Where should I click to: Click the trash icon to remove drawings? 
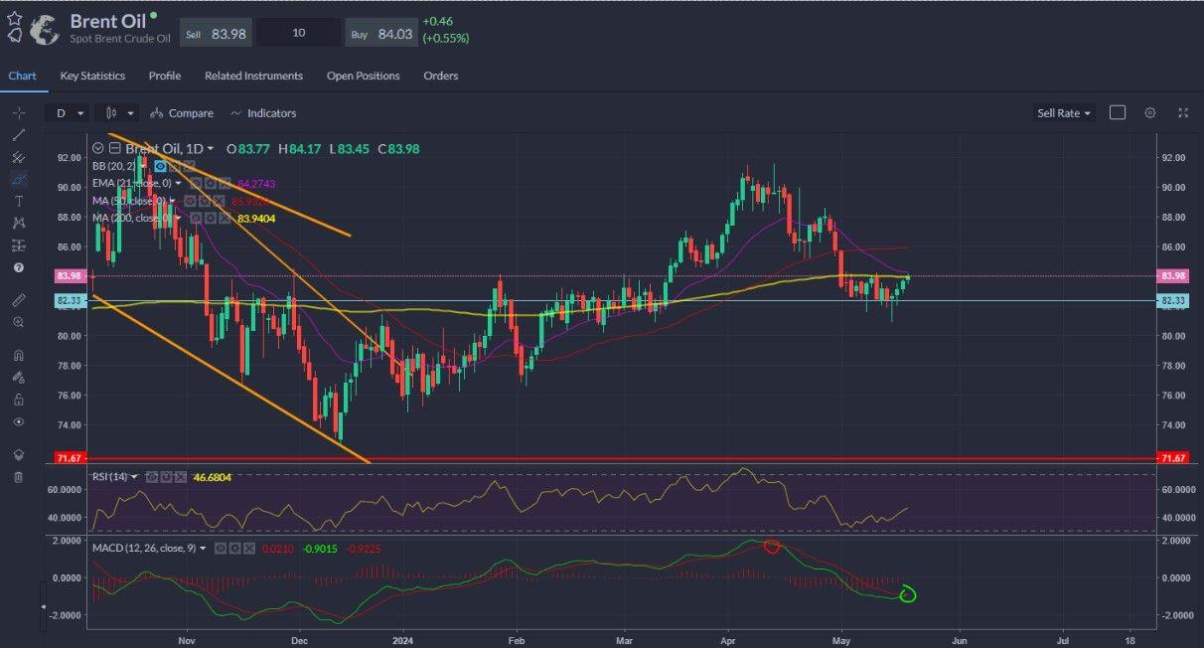(x=18, y=477)
